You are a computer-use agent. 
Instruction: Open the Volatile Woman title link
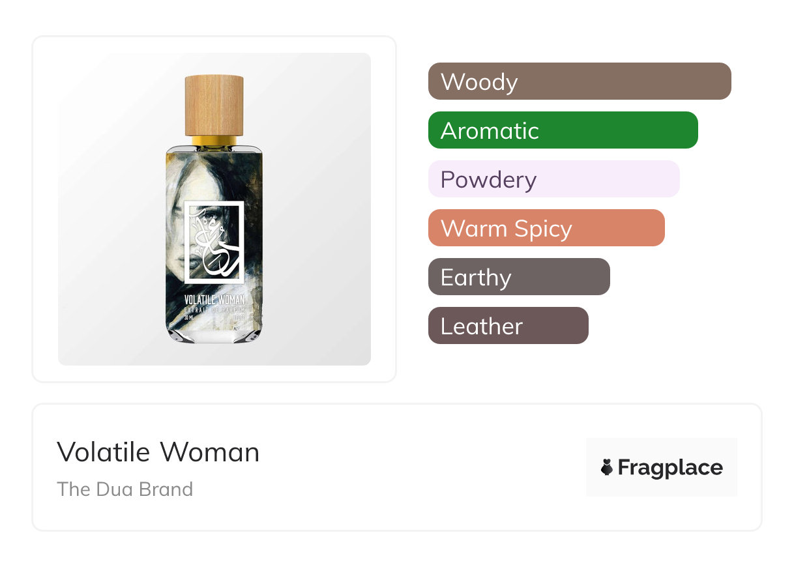[x=158, y=452]
